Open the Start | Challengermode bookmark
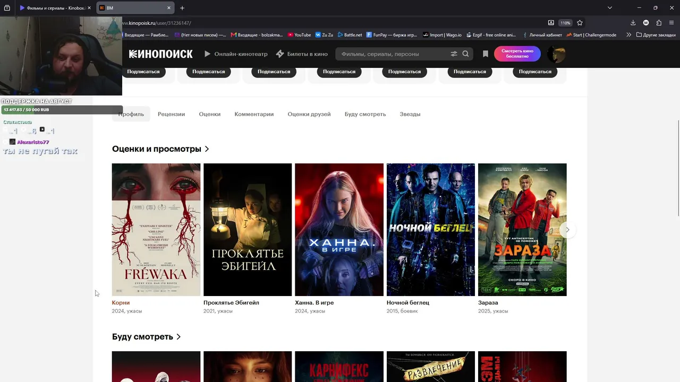Viewport: 680px width, 382px height. point(591,35)
